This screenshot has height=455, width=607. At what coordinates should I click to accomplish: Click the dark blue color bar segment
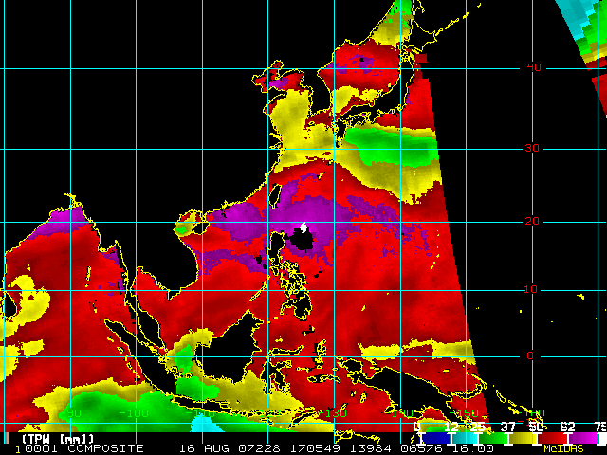pos(435,438)
